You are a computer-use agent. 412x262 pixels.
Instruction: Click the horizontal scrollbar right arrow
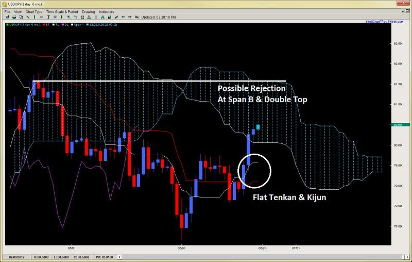[407, 257]
